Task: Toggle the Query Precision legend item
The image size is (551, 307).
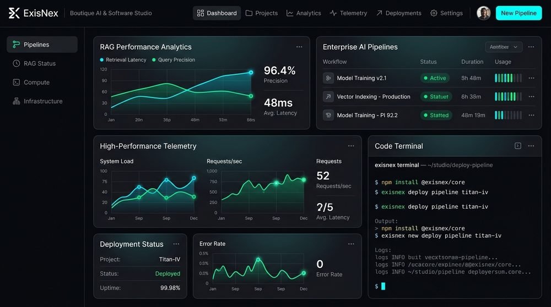Action: [x=174, y=59]
